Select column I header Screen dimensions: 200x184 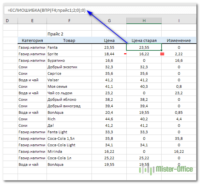tap(179, 20)
